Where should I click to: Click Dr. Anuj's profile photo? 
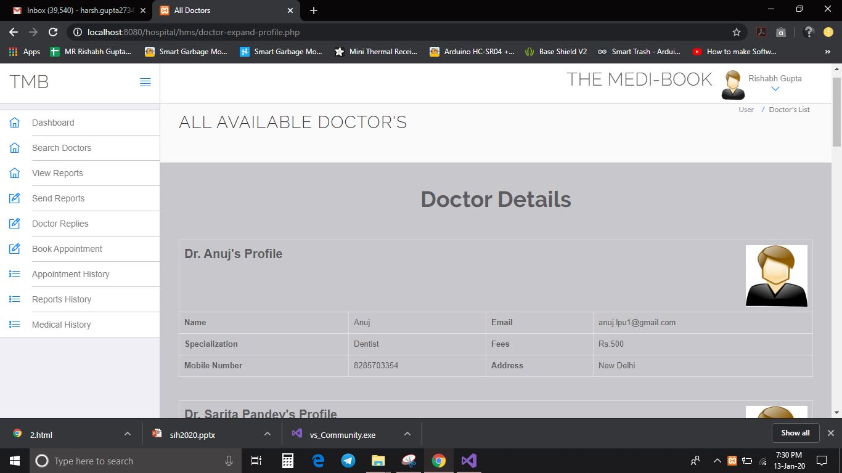pyautogui.click(x=777, y=275)
